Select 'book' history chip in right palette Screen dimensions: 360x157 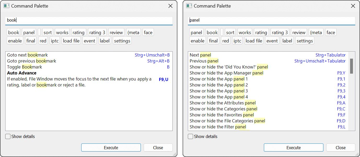pyautogui.click(x=212, y=33)
